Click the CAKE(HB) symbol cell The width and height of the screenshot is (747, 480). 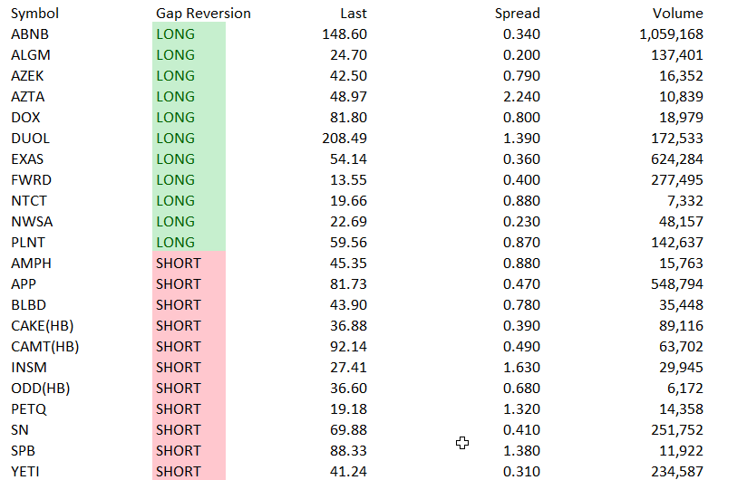tap(43, 326)
